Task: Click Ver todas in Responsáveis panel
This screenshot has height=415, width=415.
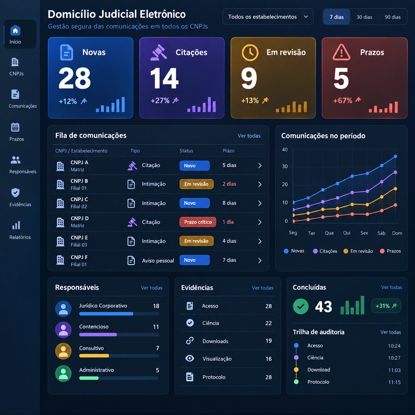Action: coord(152,288)
